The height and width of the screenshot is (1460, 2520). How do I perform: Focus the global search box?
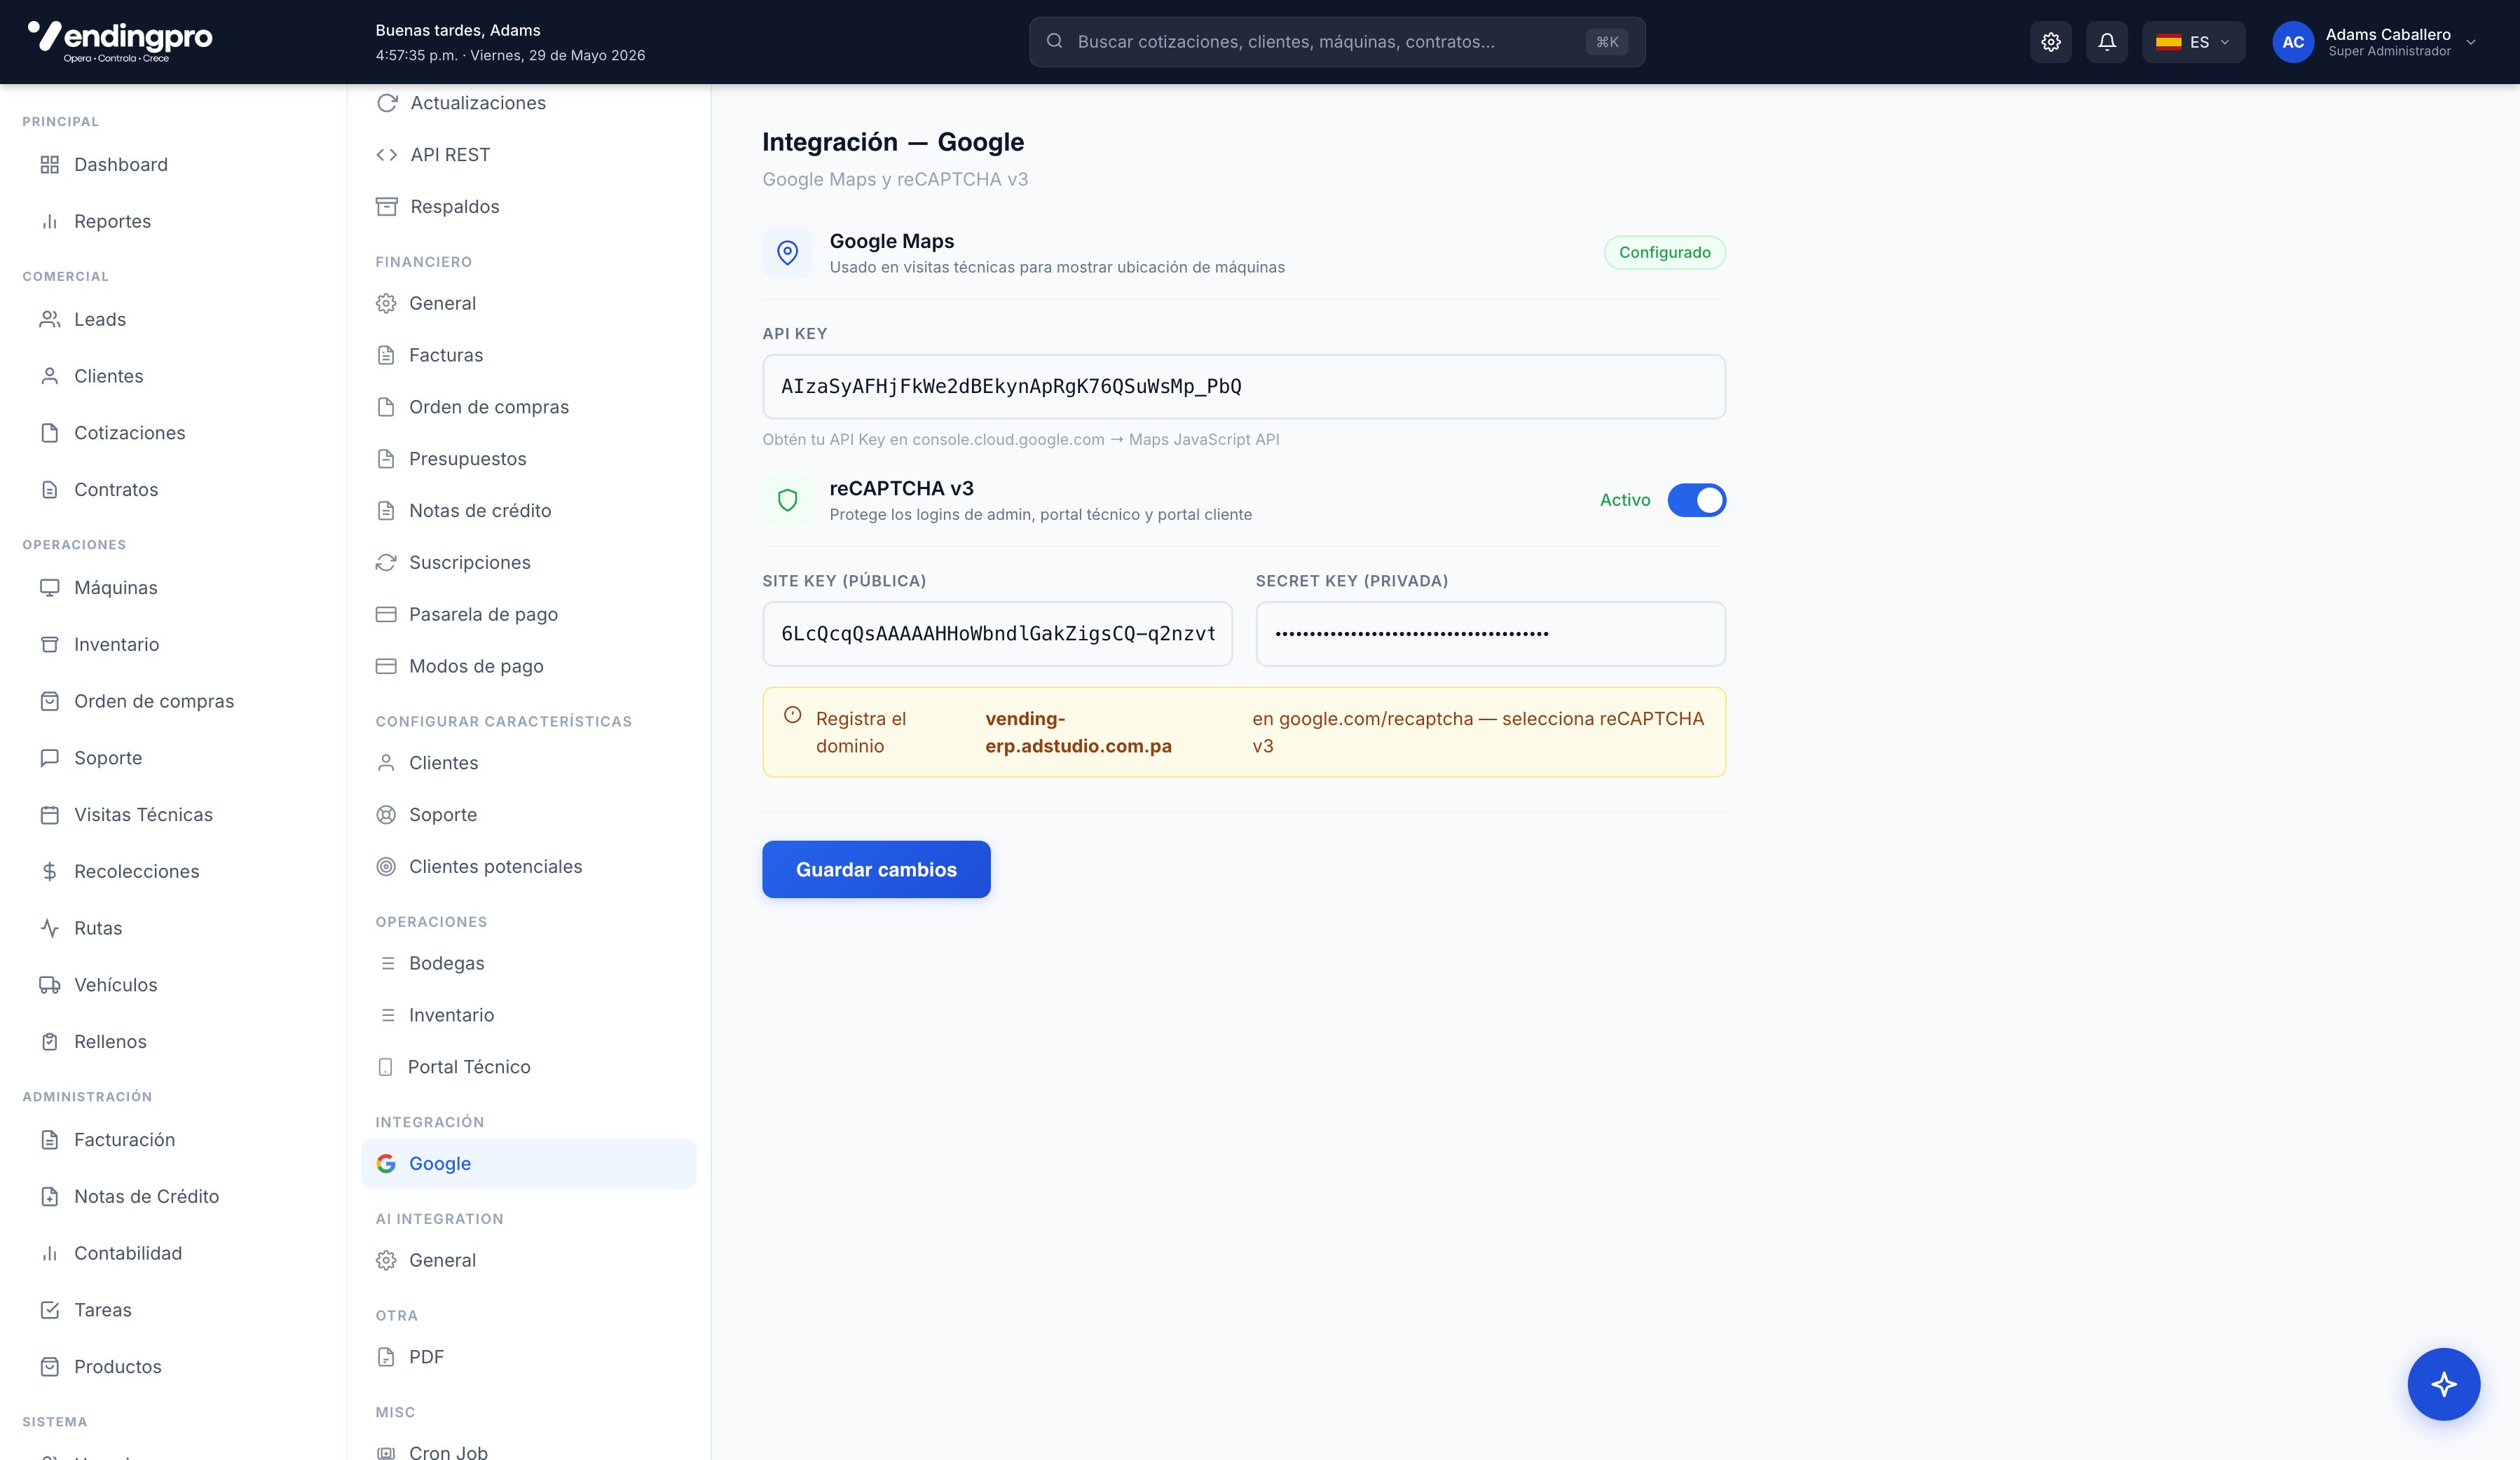point(1337,42)
